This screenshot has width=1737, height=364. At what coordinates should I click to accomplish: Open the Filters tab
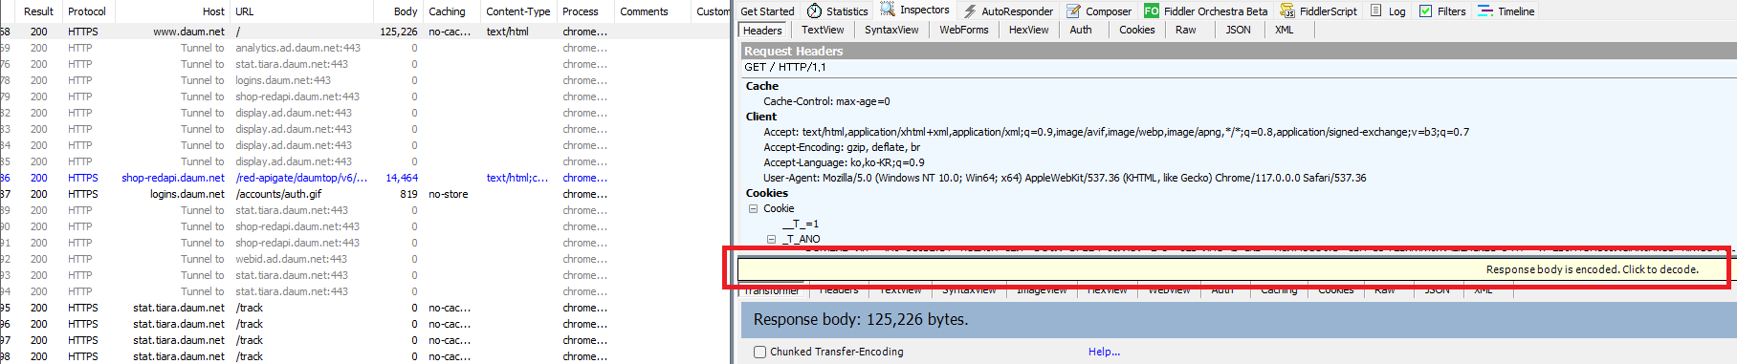(x=1442, y=11)
